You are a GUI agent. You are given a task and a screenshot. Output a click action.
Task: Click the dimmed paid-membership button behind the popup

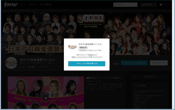click(134, 63)
